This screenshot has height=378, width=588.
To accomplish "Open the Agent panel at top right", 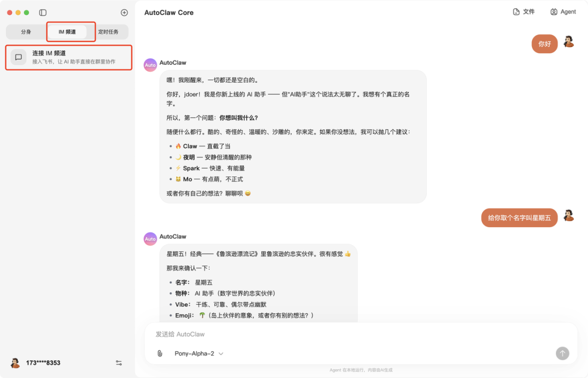I will 563,11.
